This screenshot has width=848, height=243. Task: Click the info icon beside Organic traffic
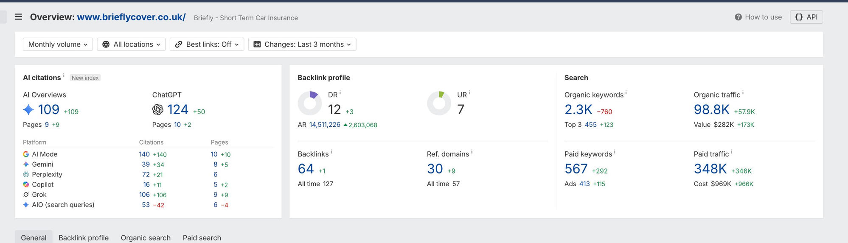743,93
